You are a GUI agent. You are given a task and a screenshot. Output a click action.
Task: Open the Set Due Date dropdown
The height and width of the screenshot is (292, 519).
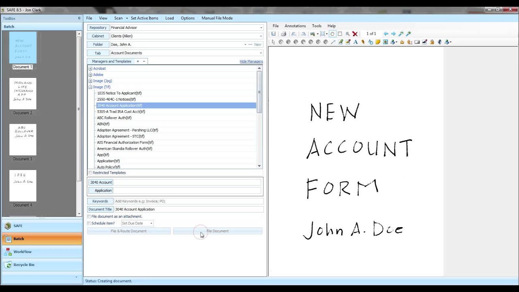(x=151, y=223)
